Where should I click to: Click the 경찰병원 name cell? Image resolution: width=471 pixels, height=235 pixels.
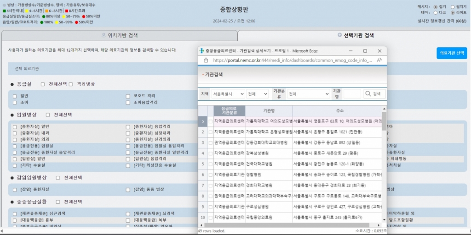pos(269,175)
